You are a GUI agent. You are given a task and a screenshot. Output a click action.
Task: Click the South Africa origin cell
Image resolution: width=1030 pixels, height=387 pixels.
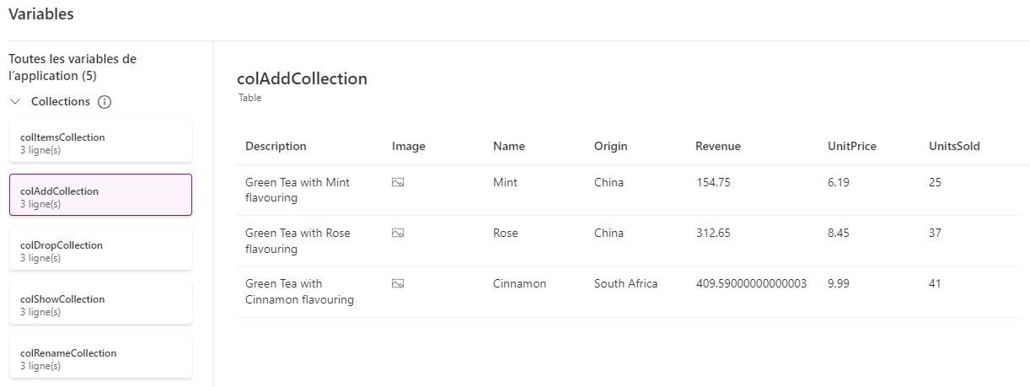[625, 283]
